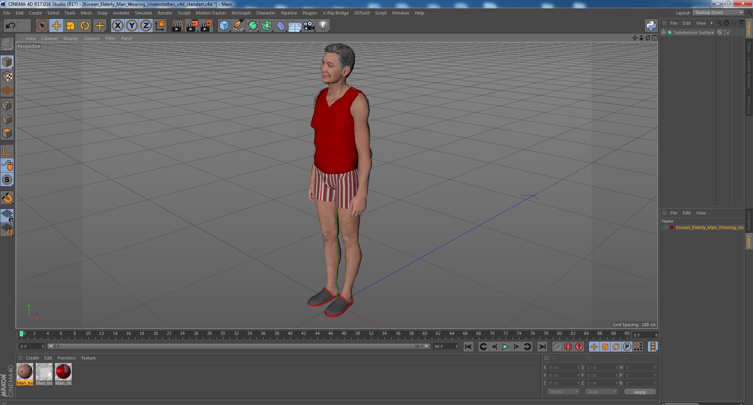Open the spline Pen tool
Image resolution: width=753 pixels, height=405 pixels.
(238, 26)
